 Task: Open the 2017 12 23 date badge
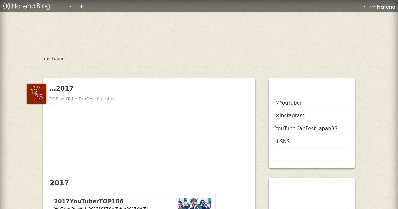coord(36,94)
